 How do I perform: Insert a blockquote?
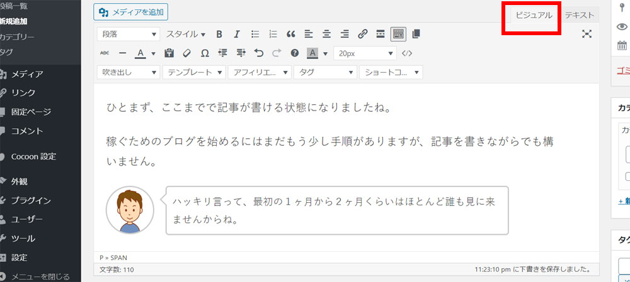pos(290,34)
